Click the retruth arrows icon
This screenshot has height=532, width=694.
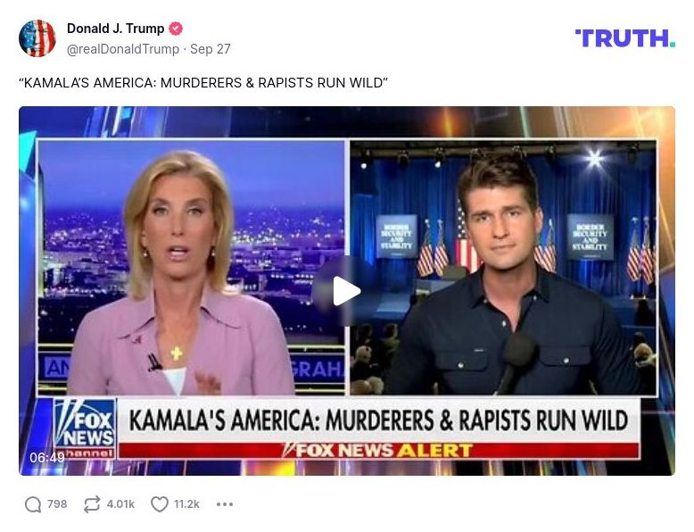click(x=92, y=504)
